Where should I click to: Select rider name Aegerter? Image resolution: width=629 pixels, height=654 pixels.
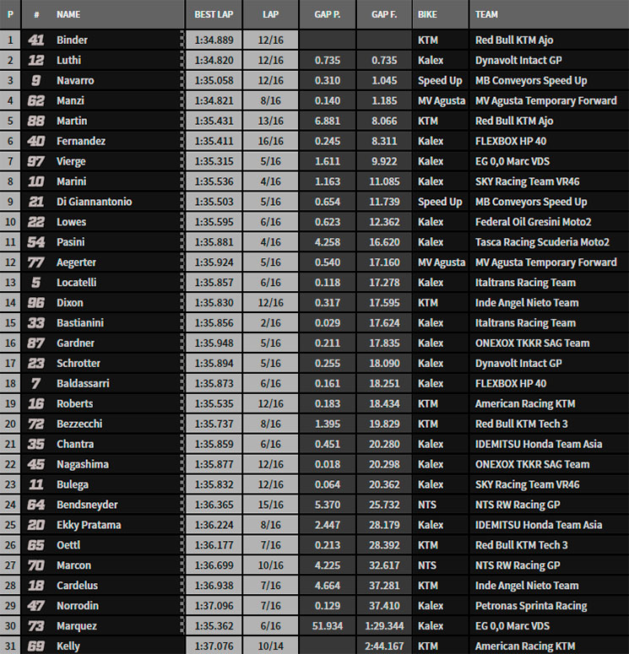tap(76, 262)
